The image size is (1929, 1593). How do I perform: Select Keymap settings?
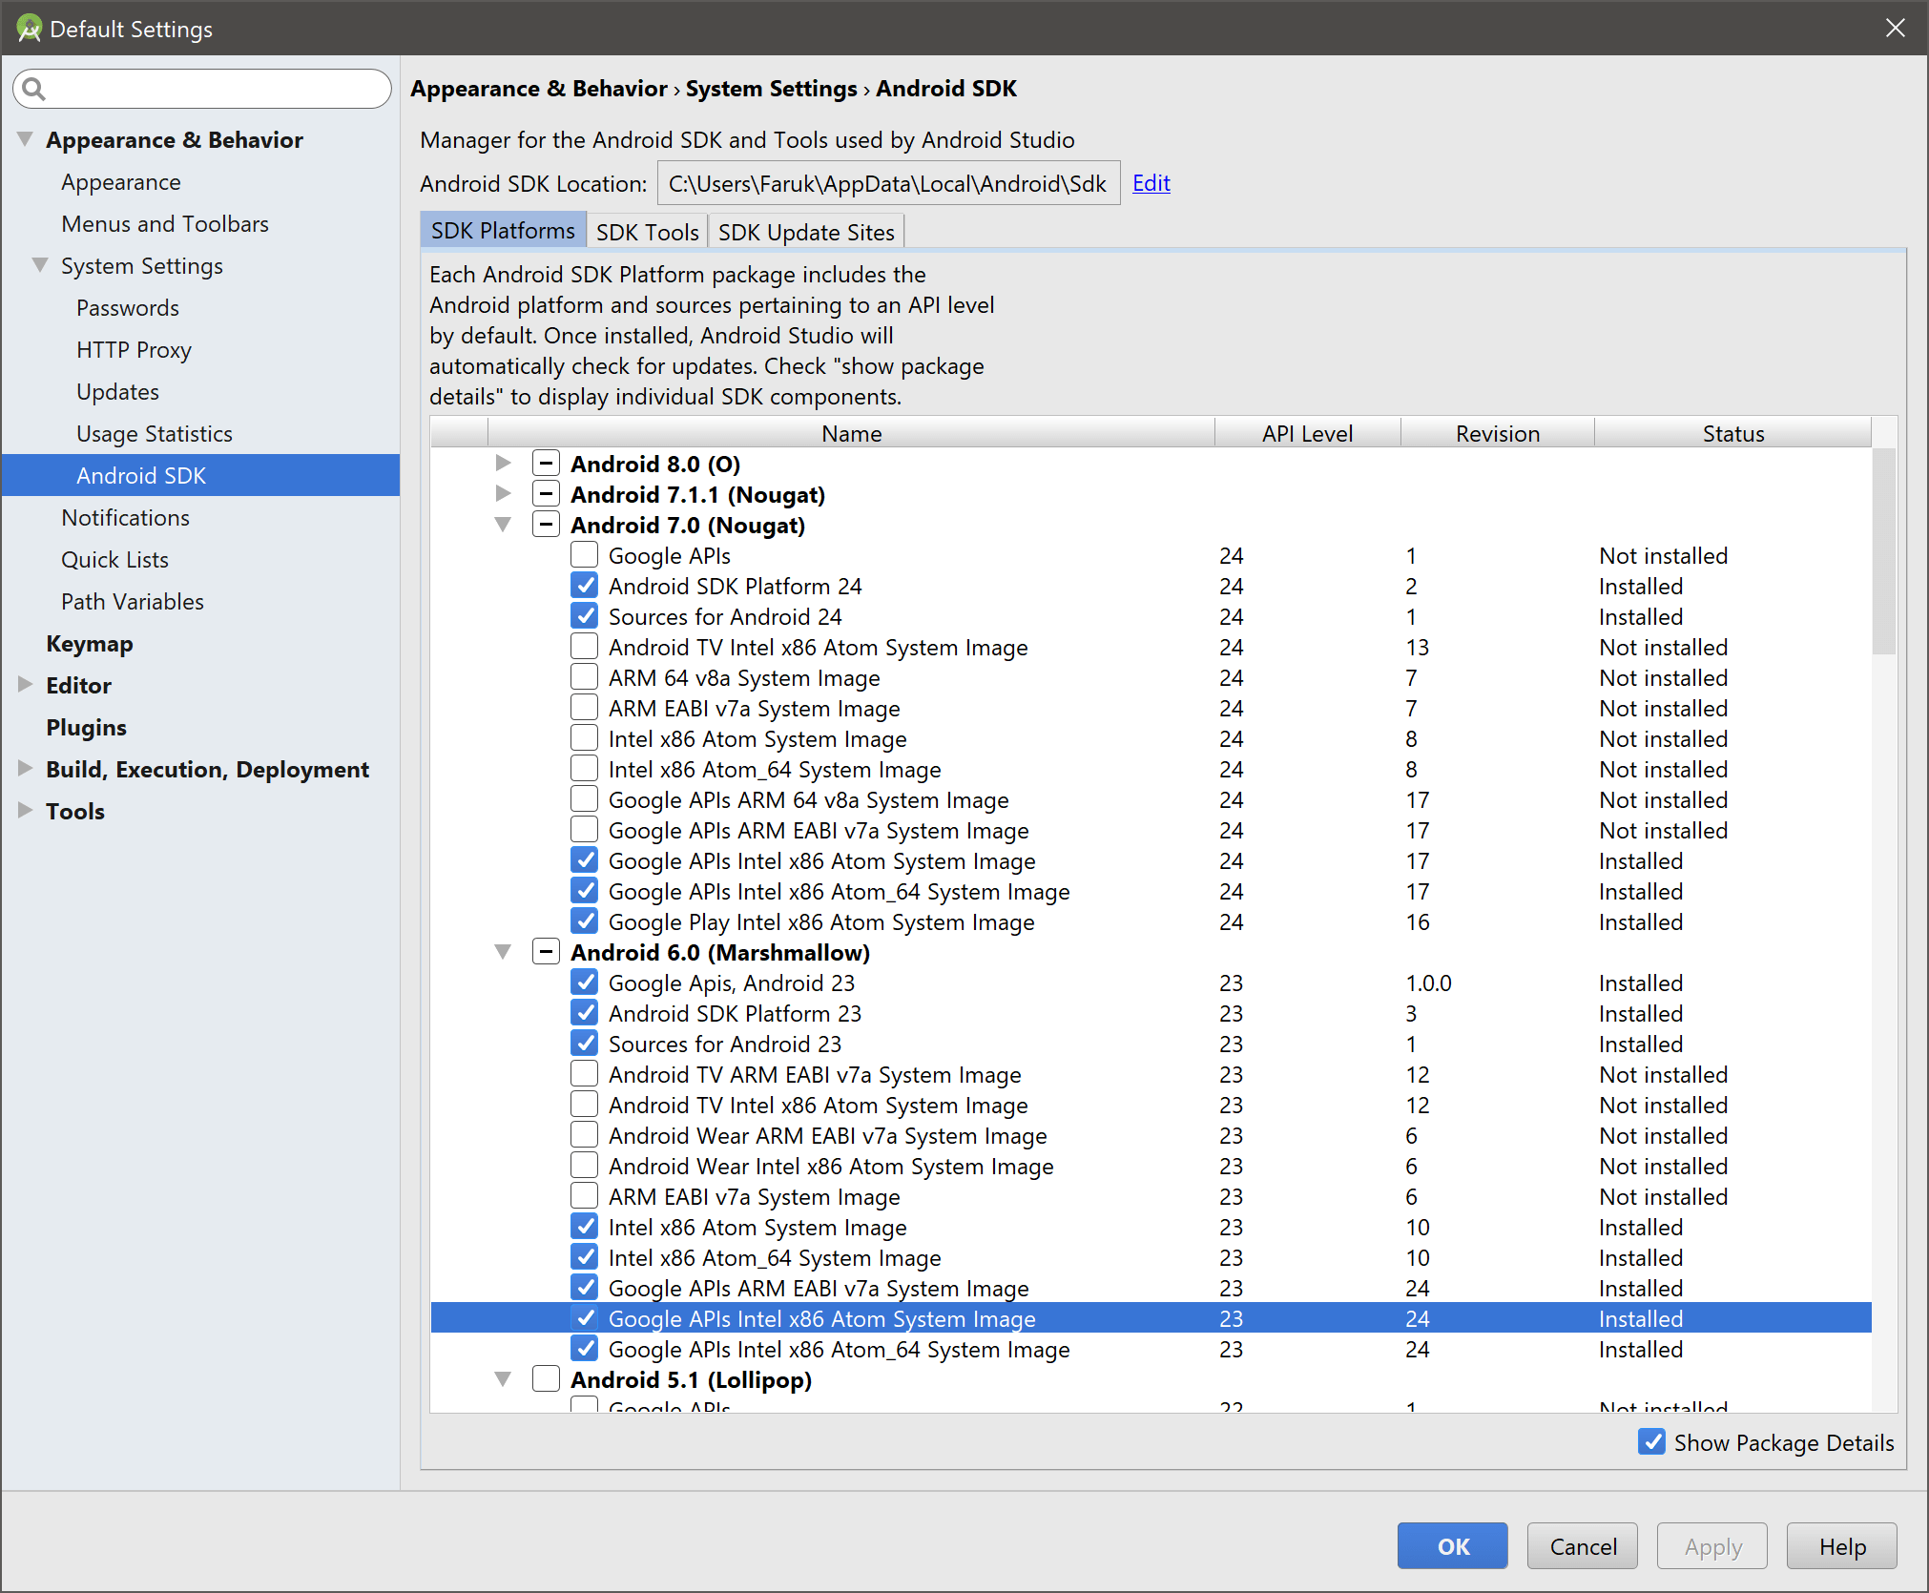click(x=90, y=644)
